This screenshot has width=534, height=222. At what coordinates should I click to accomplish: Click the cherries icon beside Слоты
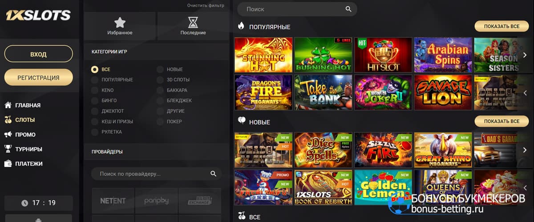[8, 120]
